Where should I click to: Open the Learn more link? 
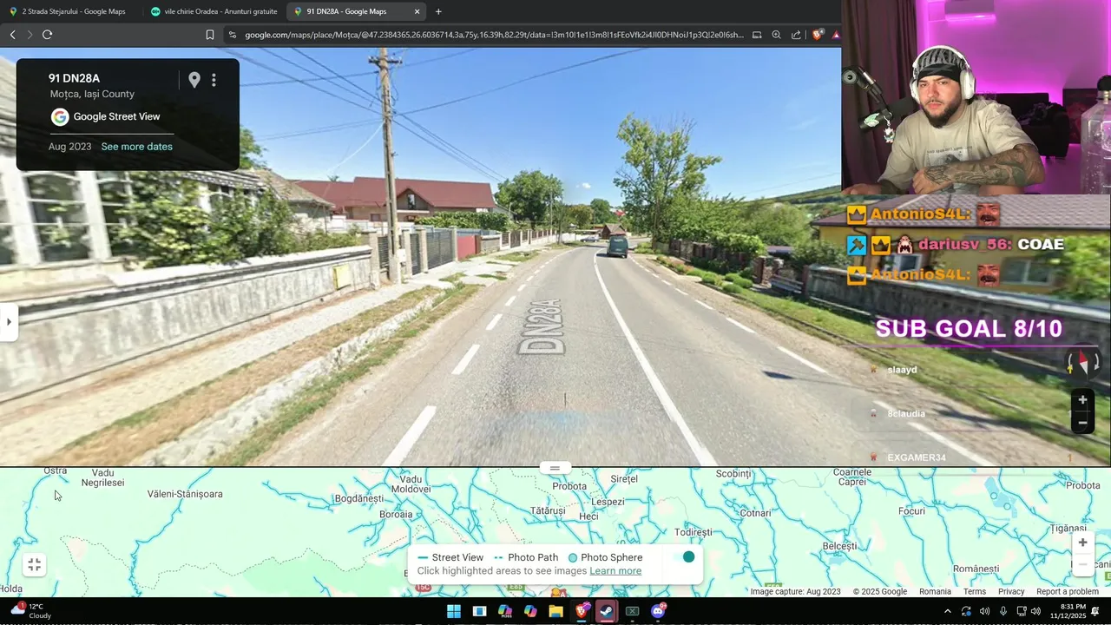coord(615,571)
